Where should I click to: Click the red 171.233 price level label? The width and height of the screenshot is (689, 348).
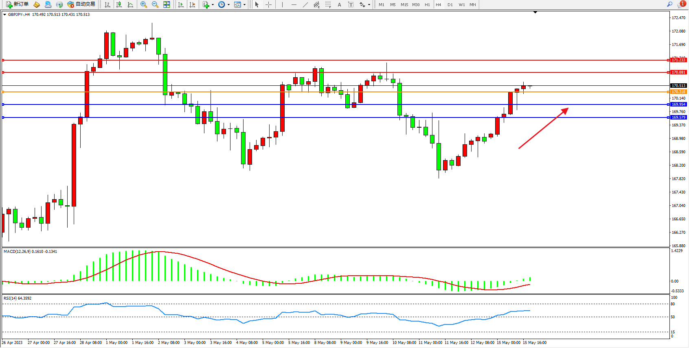(678, 60)
